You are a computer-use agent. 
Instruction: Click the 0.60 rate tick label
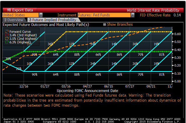tap(177, 34)
